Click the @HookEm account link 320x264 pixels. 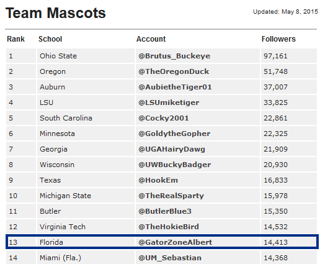[158, 180]
